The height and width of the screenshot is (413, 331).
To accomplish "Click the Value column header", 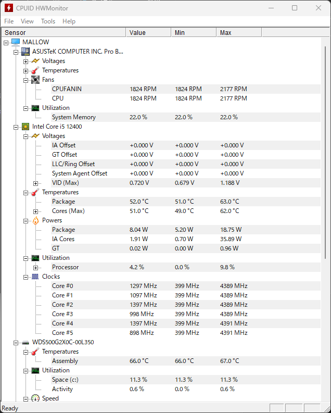I will [x=148, y=32].
